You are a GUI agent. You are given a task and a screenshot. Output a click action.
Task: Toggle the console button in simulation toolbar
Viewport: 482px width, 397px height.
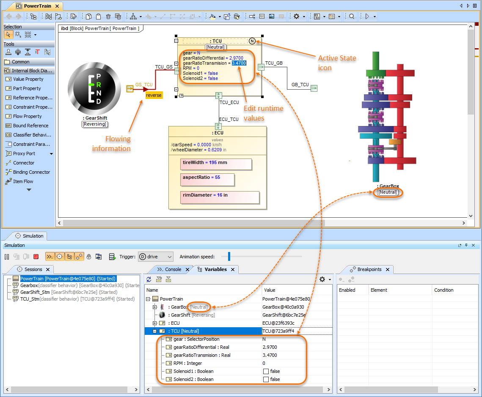coord(50,257)
